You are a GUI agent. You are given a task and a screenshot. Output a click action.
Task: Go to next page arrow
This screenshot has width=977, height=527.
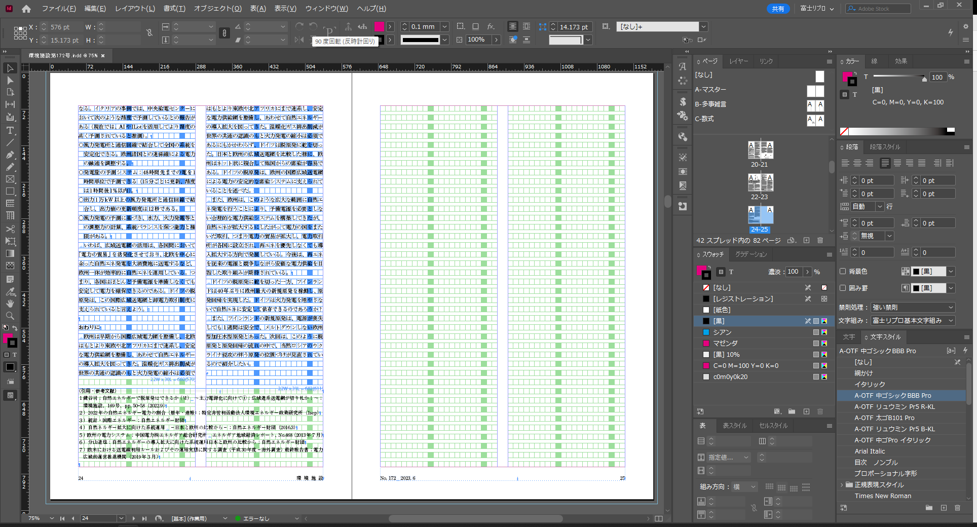133,518
